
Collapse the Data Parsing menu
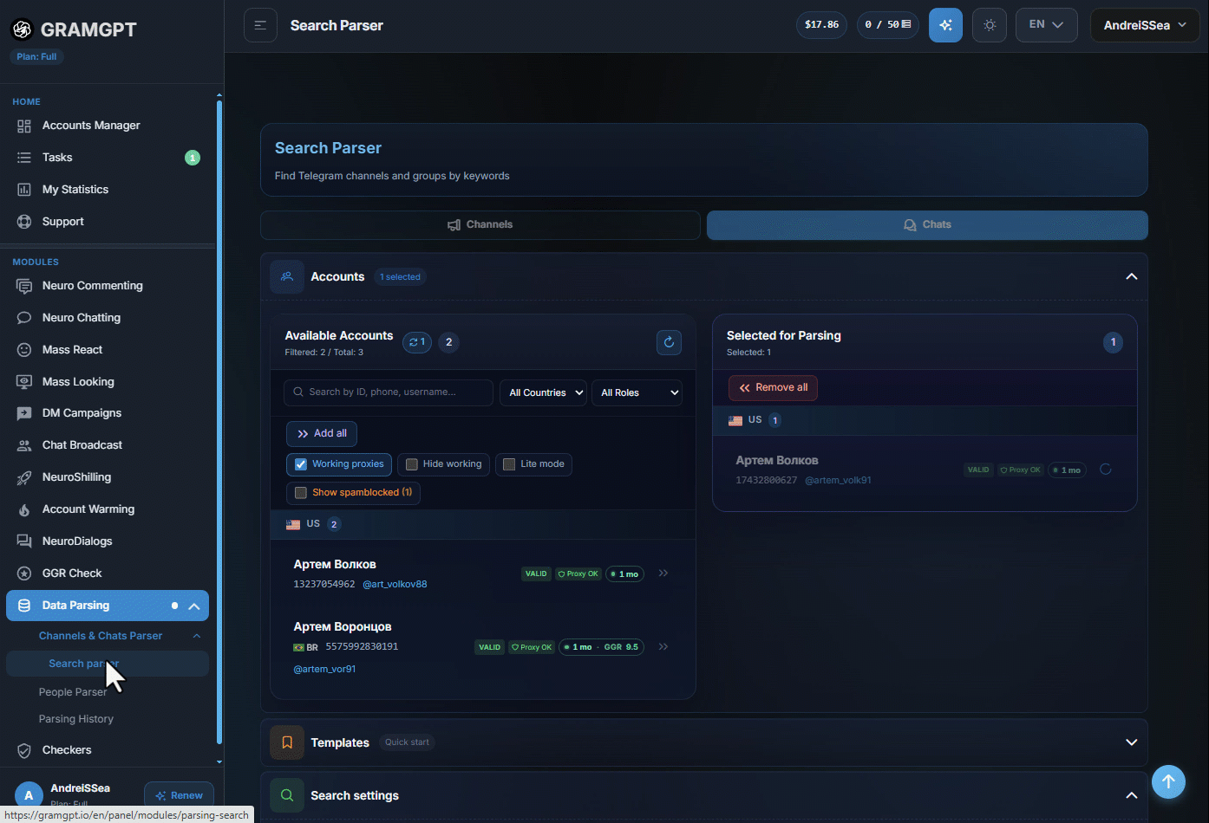[x=194, y=606]
